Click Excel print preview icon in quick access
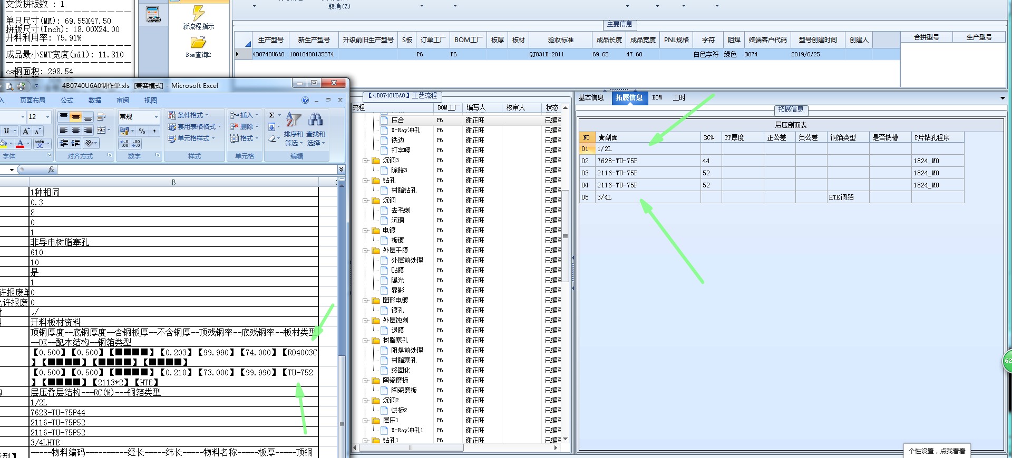The width and height of the screenshot is (1012, 458). [9, 86]
